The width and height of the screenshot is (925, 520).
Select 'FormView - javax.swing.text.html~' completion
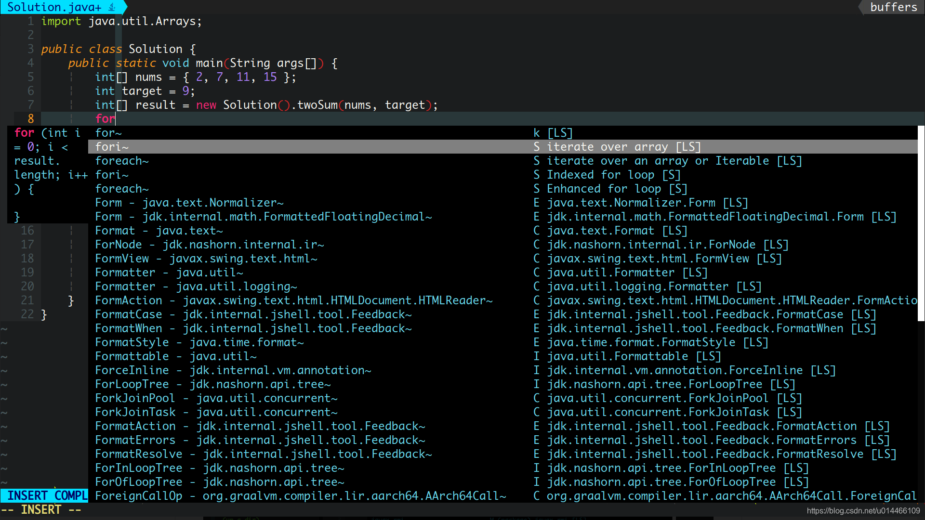pyautogui.click(x=503, y=259)
